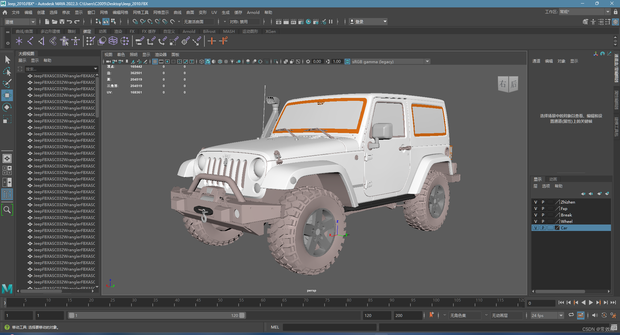Open the outliner search magnifier in the toolbox

point(7,210)
